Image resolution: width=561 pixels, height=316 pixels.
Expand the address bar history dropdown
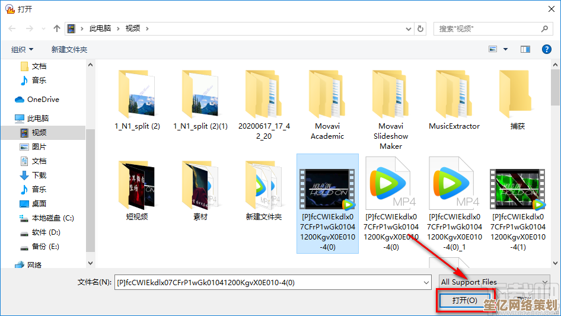click(408, 28)
